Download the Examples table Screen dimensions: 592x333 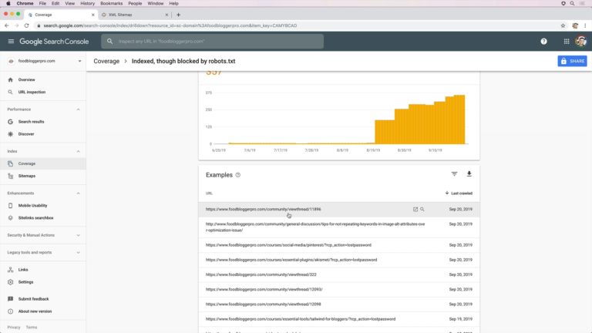tap(469, 174)
